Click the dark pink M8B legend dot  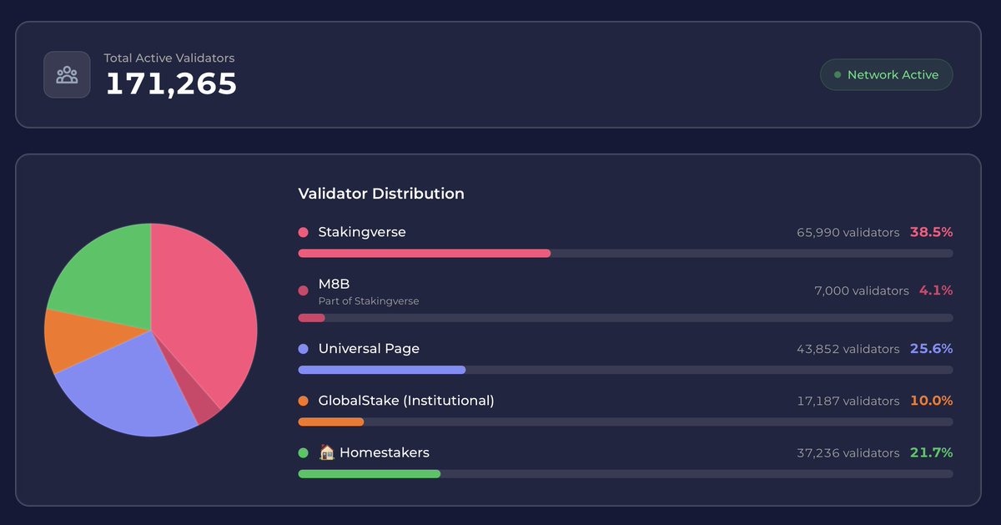pos(303,290)
